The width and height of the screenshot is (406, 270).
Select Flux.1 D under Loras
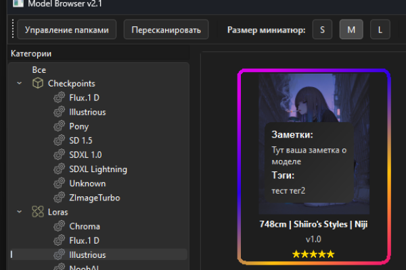(84, 240)
